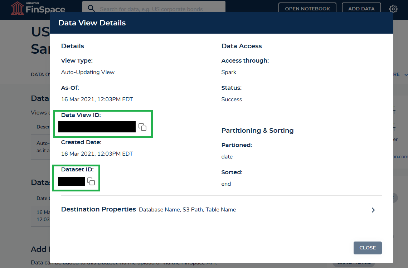408x268 pixels.
Task: Click the search magnifier icon
Action: (x=91, y=8)
